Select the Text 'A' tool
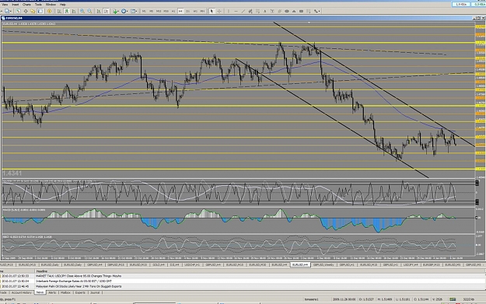 (265, 11)
